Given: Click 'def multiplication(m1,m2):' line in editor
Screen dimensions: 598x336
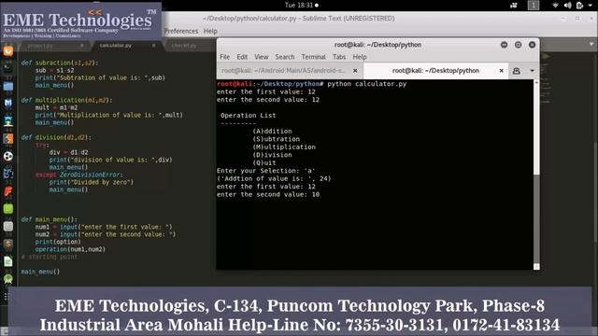Looking at the screenshot, I should pos(66,100).
